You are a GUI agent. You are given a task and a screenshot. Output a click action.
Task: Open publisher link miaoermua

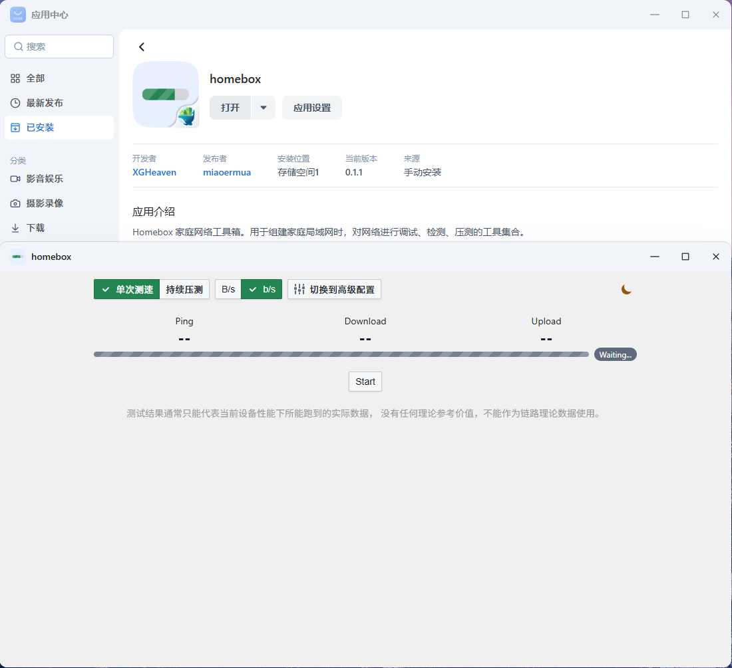pos(227,172)
